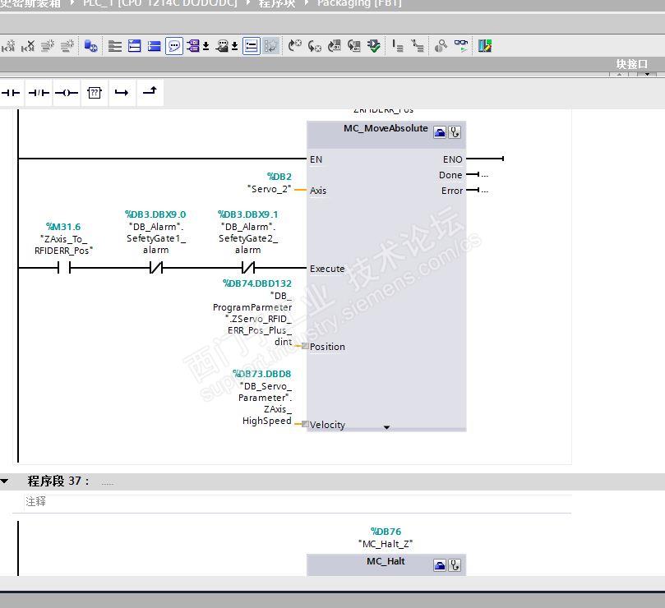
Task: Click the green checkmark compile icon
Action: pos(374,45)
